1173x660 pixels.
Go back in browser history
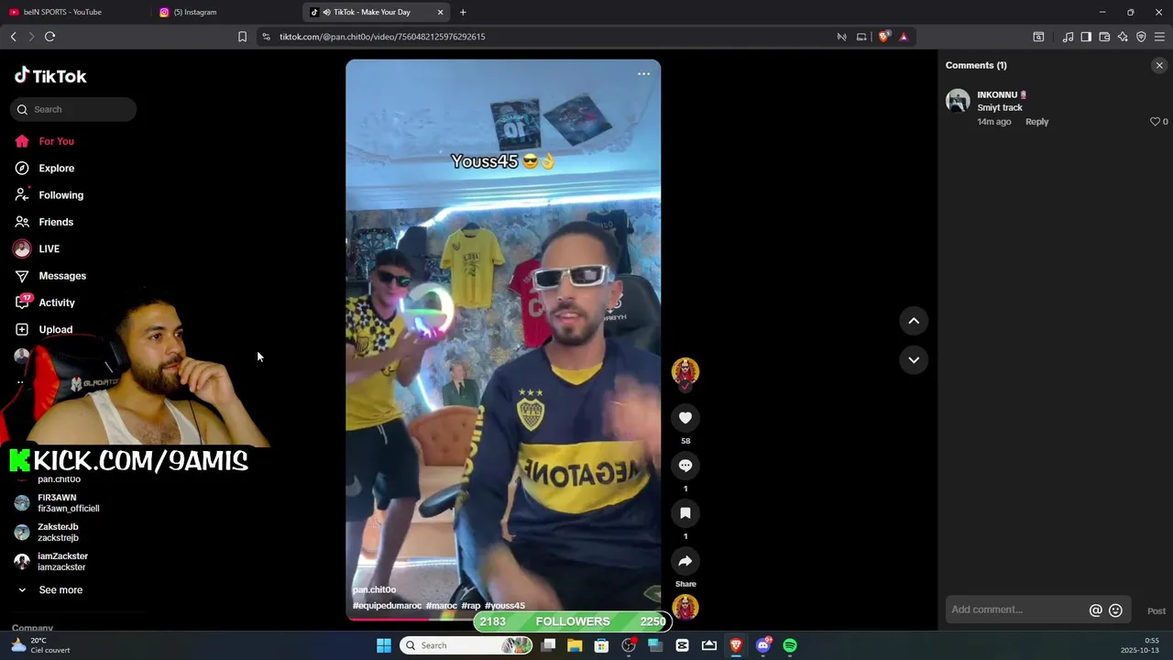[13, 37]
